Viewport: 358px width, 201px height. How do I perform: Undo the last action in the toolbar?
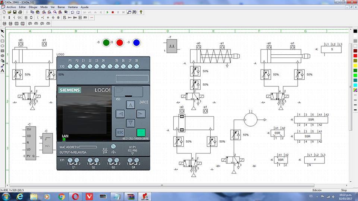click(72, 12)
